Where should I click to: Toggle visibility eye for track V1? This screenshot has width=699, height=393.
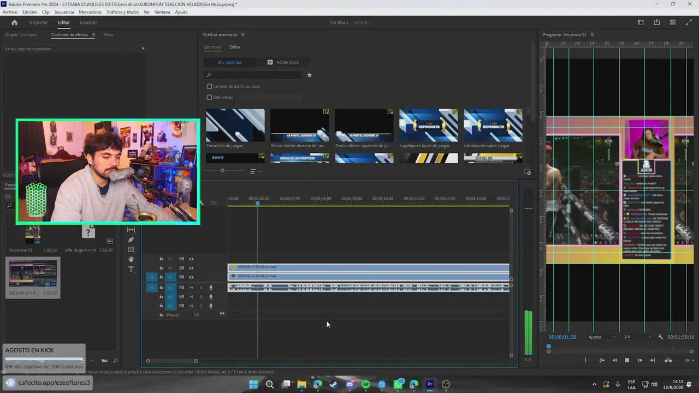[x=191, y=277]
